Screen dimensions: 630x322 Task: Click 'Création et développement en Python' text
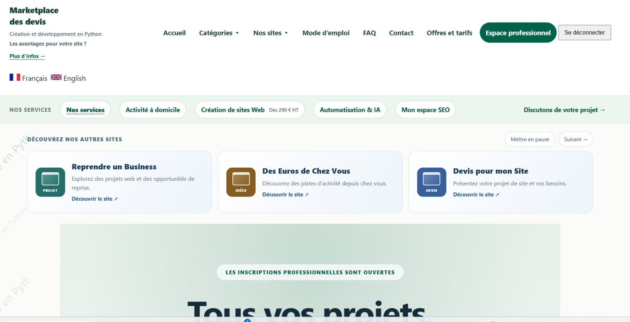tap(56, 34)
